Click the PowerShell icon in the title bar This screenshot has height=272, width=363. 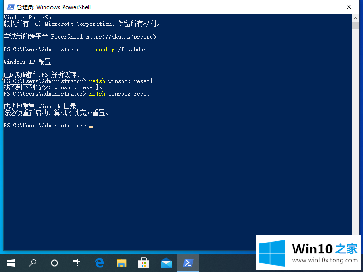pyautogui.click(x=10, y=7)
